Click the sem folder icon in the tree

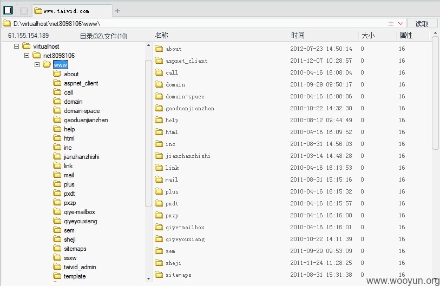[x=57, y=230]
